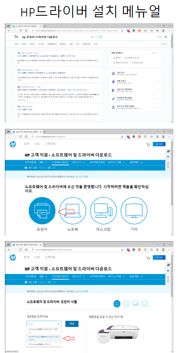Click home icon in first browser window

click(26, 31)
